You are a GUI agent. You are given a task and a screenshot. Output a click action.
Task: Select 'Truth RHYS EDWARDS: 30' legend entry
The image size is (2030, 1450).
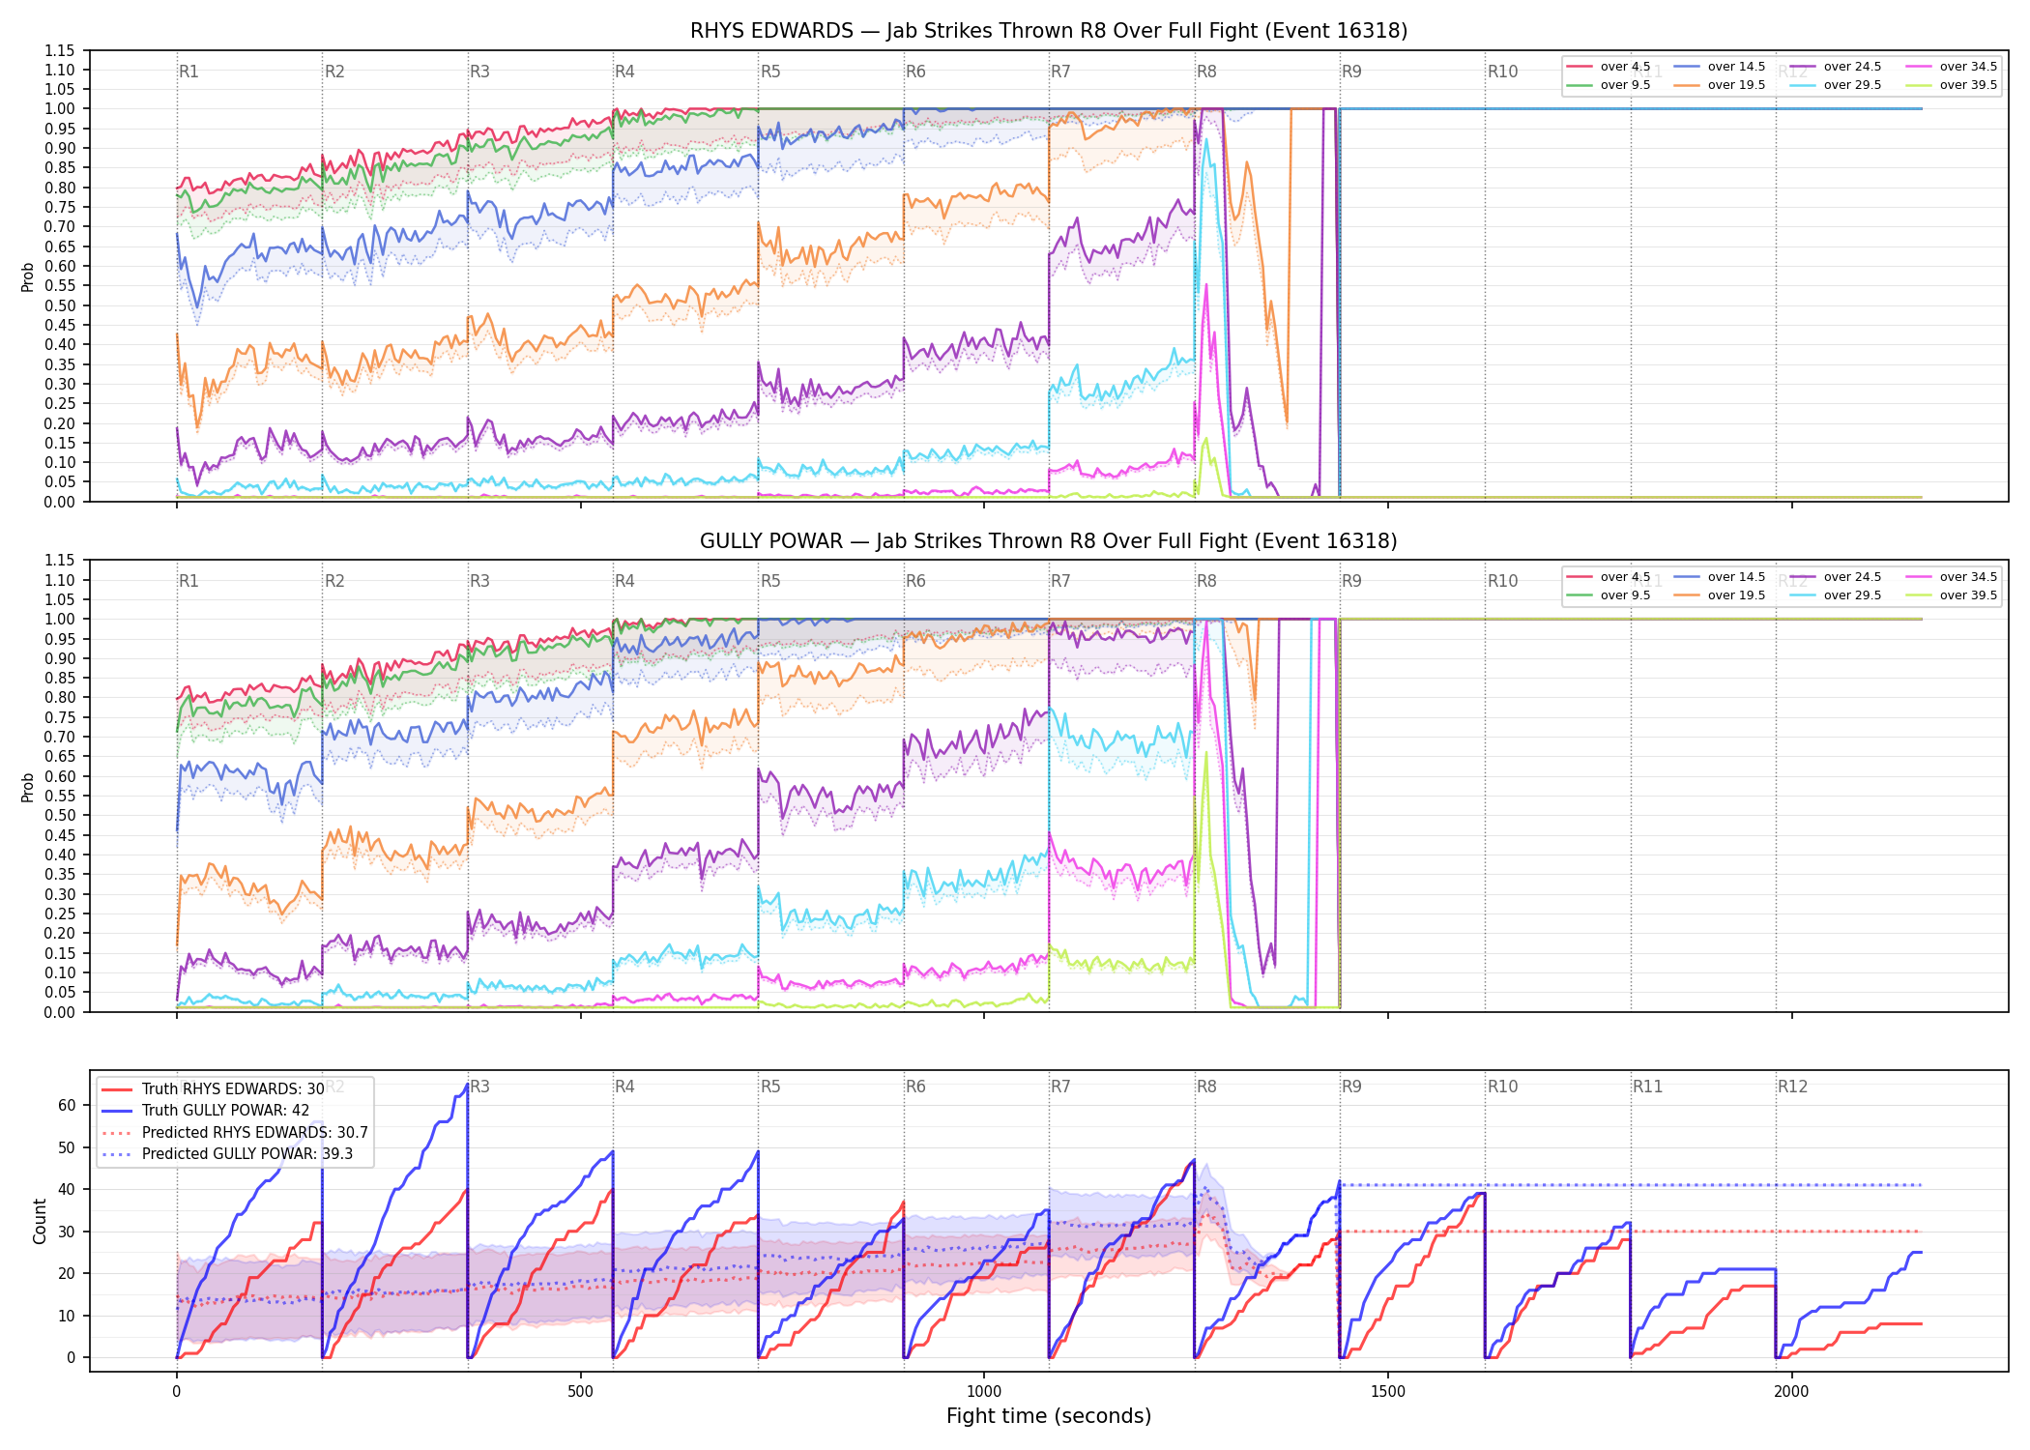(233, 1088)
